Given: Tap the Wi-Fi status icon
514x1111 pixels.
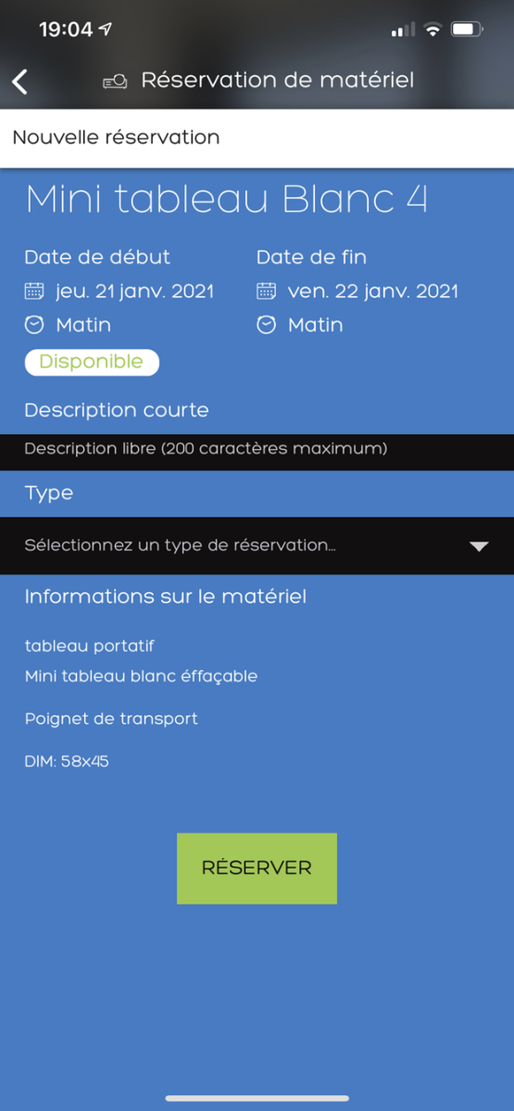Looking at the screenshot, I should point(433,30).
